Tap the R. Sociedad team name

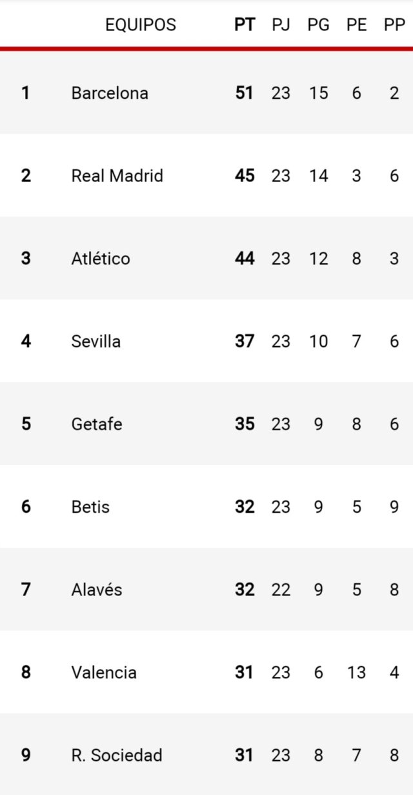point(117,755)
